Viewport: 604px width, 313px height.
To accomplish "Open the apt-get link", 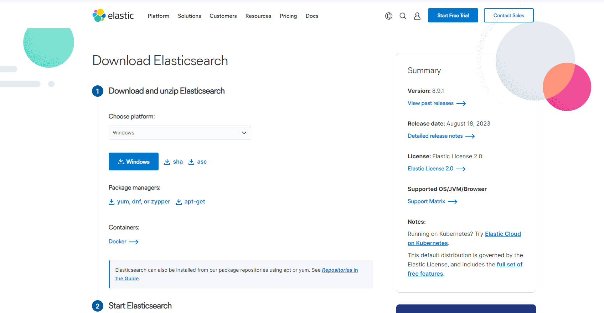I will [195, 202].
